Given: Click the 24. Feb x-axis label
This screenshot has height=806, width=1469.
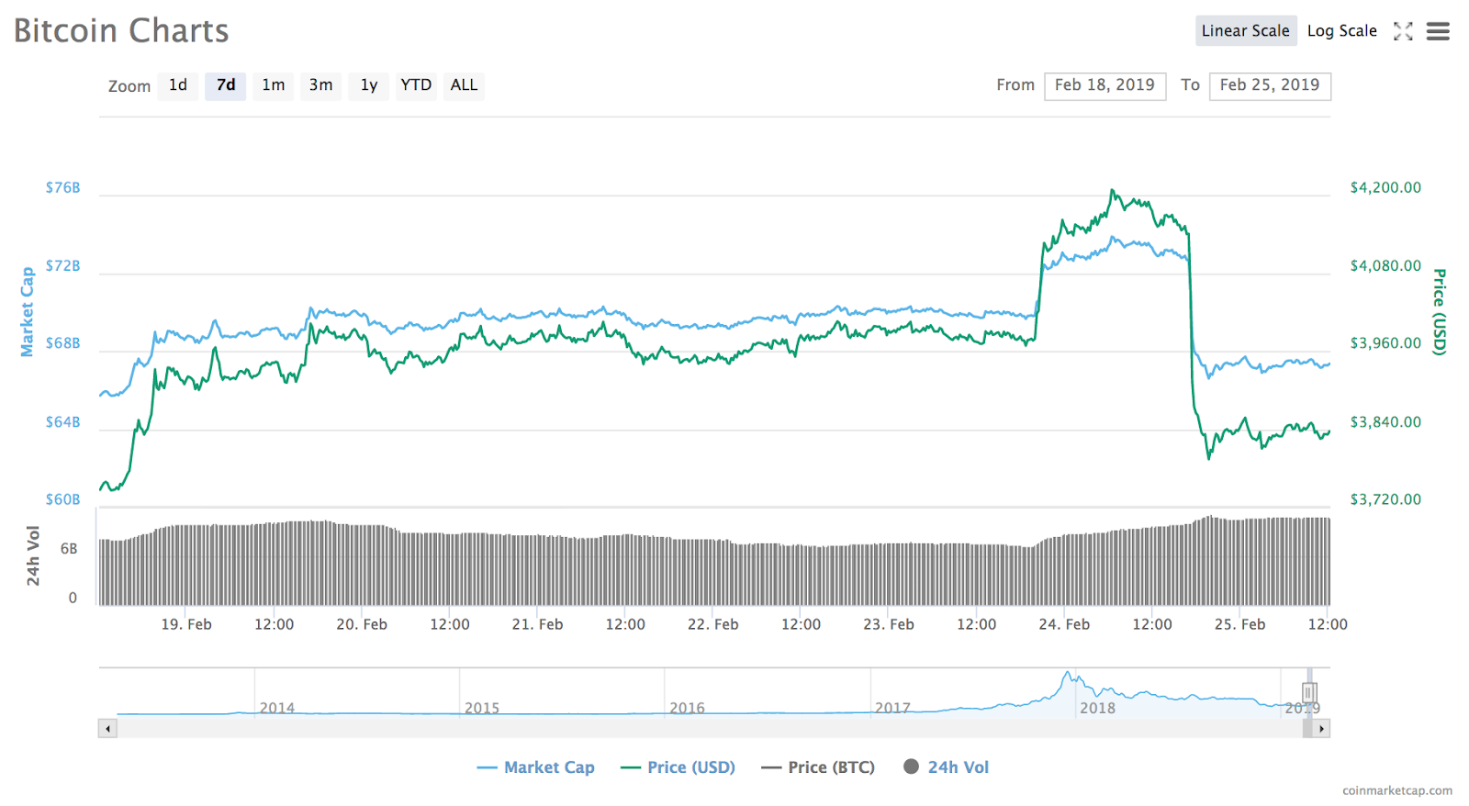Looking at the screenshot, I should tap(1064, 624).
